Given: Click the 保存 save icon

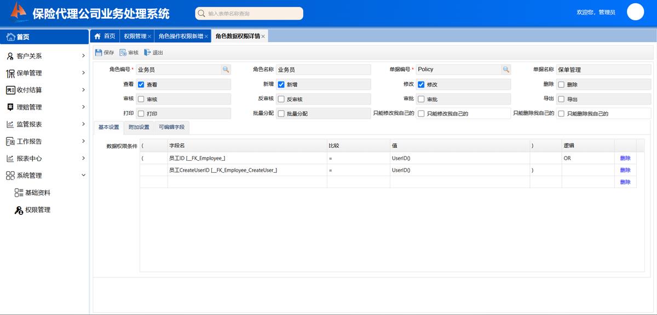Looking at the screenshot, I should 99,52.
